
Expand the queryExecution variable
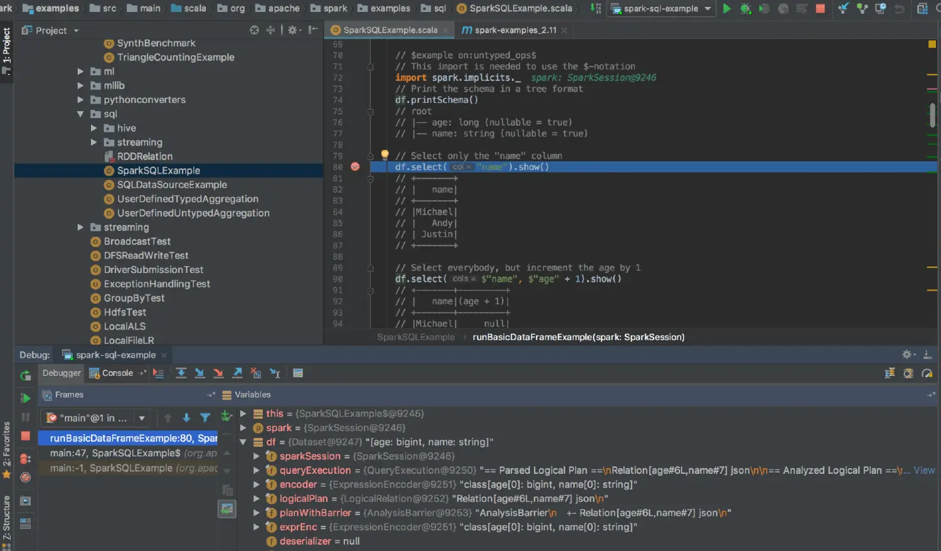[x=256, y=470]
